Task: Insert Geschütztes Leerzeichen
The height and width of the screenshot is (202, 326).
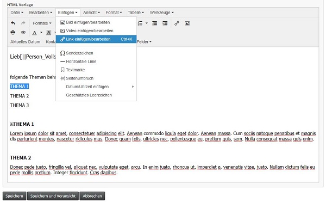Action: point(96,95)
